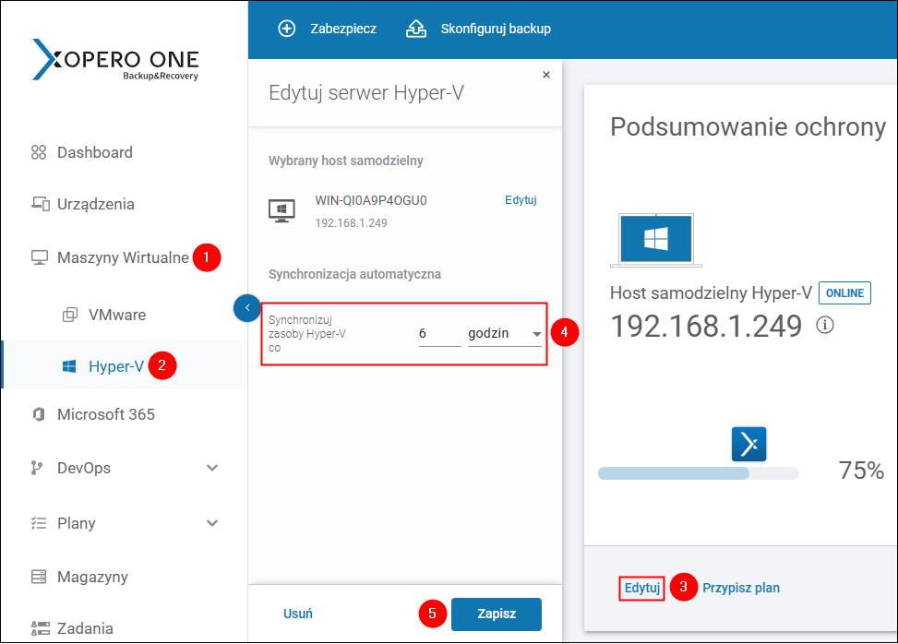This screenshot has height=644, width=898.
Task: Expand the DevOps menu chevron
Action: point(212,468)
